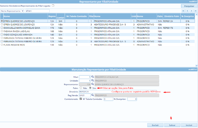Click the Nr.Tabela Comissão column header
This screenshot has height=128, width=198.
tap(76, 16)
